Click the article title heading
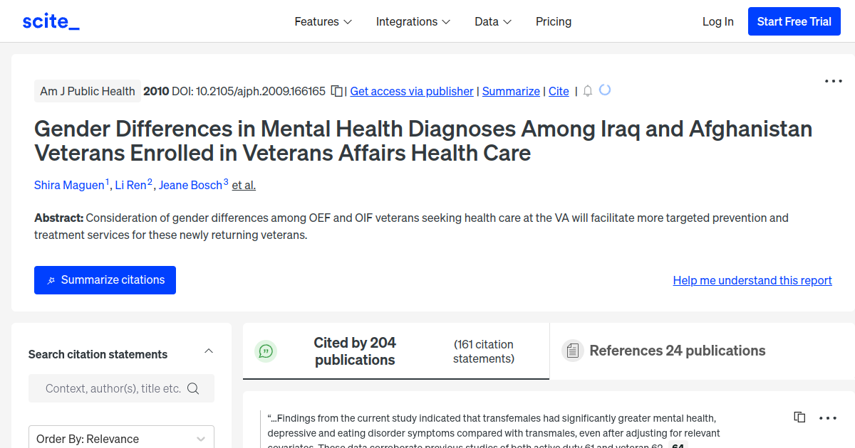The image size is (855, 448). (x=423, y=141)
